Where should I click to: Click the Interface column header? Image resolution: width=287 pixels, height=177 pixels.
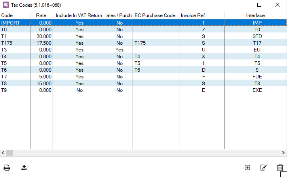point(256,15)
